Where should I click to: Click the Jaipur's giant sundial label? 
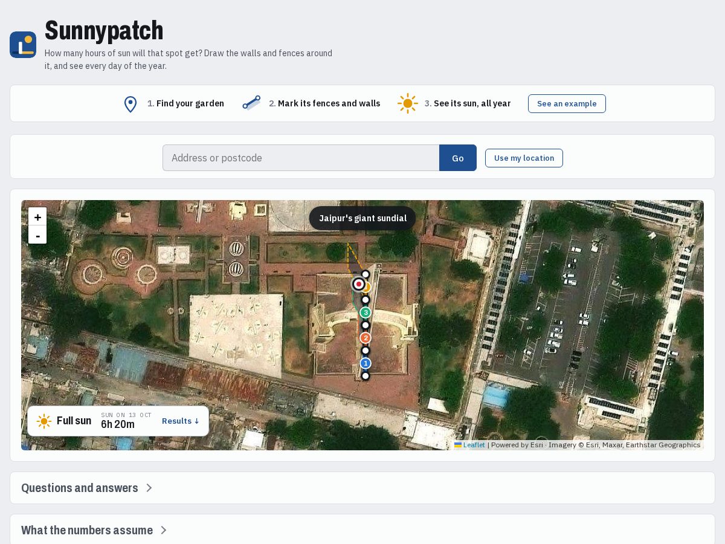pyautogui.click(x=362, y=218)
